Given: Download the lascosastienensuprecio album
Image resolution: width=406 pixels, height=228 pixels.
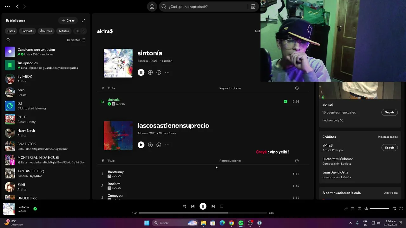Looking at the screenshot, I should [x=159, y=145].
